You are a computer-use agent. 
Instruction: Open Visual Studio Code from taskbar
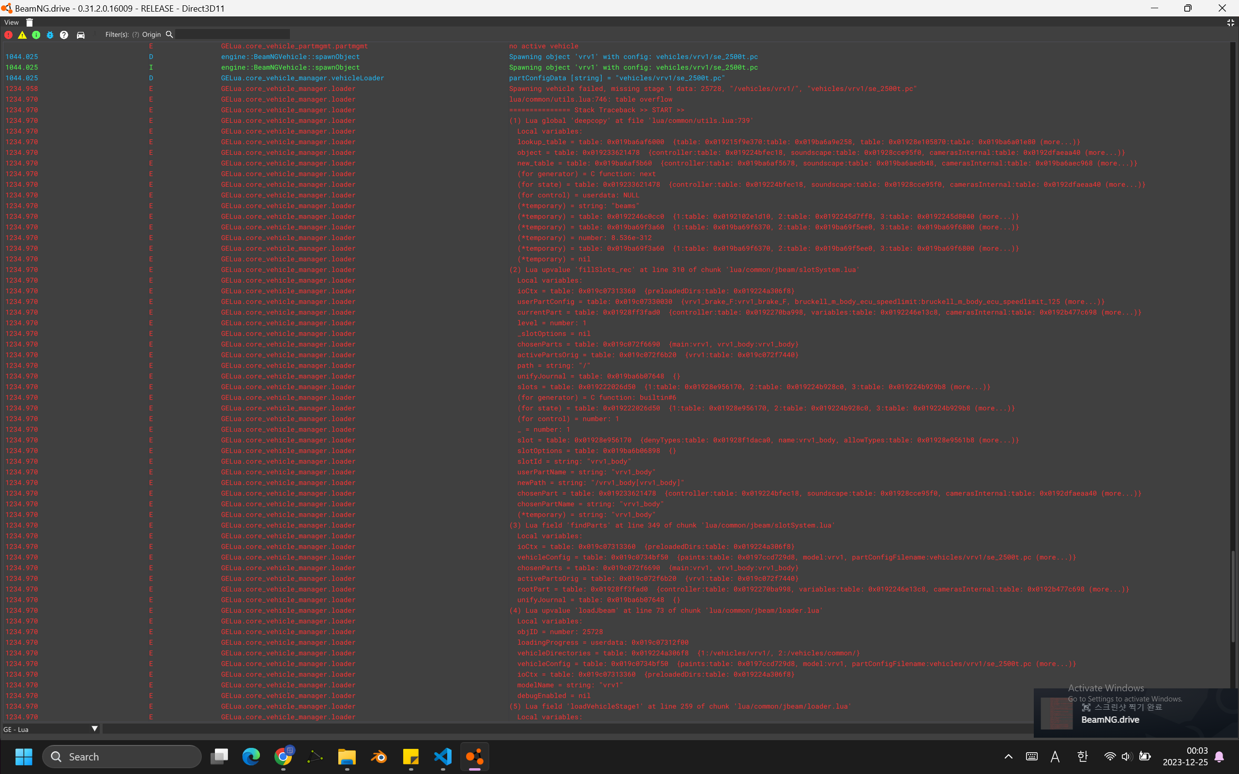[442, 757]
